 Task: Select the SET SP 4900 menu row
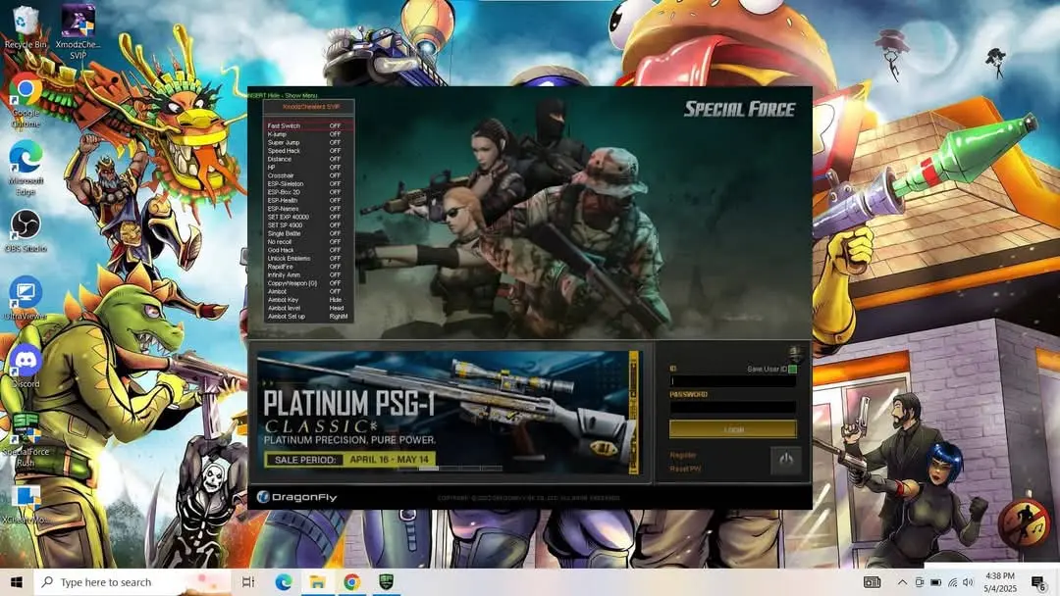(x=308, y=224)
